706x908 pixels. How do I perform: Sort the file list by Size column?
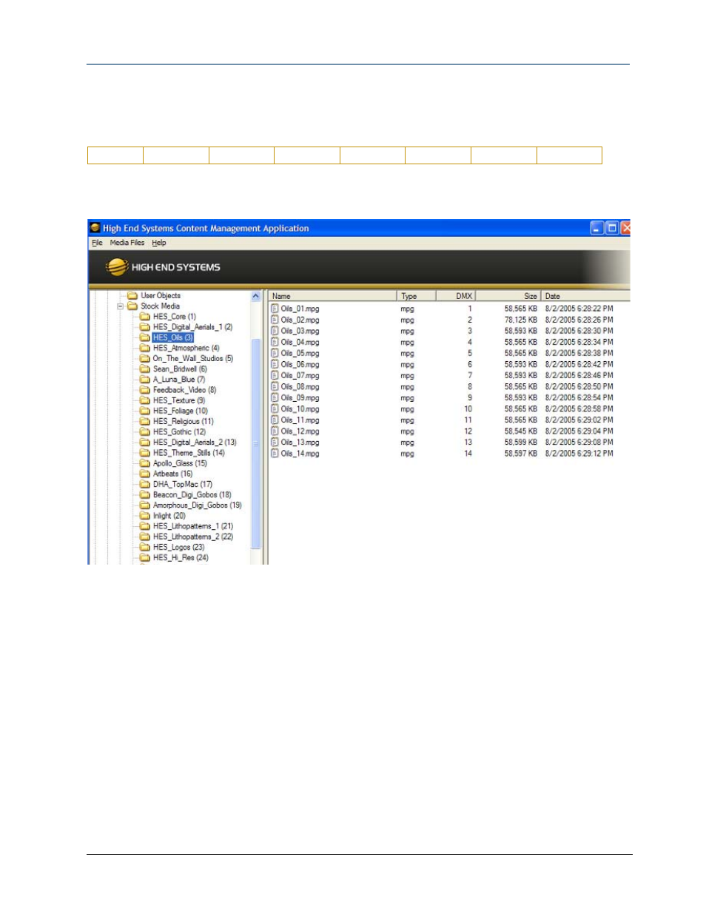coord(508,296)
